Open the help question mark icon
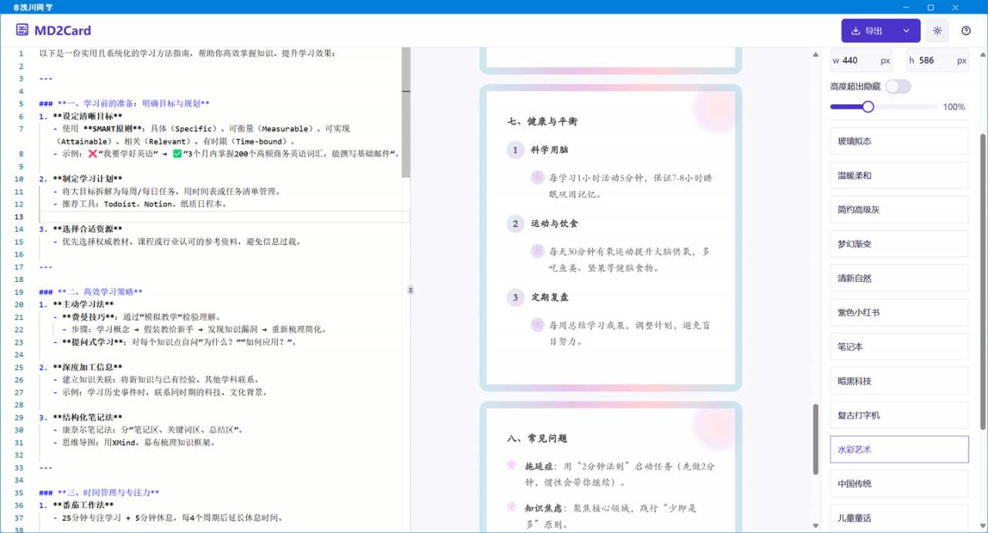 966,31
